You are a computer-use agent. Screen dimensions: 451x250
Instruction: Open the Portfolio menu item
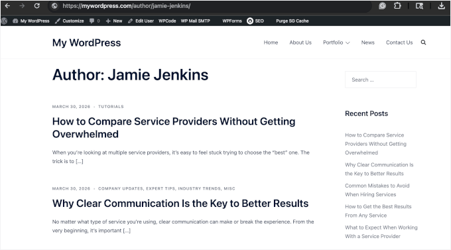click(333, 42)
